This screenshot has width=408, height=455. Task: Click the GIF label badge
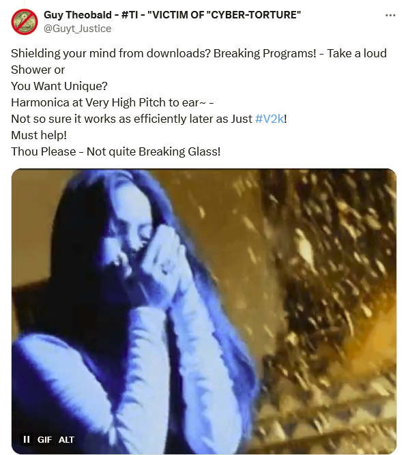pos(44,439)
